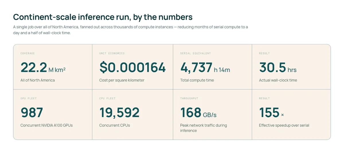Click the GPU FLEET card label

pos(28,98)
